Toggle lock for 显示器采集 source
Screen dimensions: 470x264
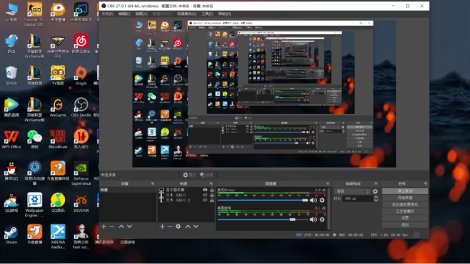(212, 189)
